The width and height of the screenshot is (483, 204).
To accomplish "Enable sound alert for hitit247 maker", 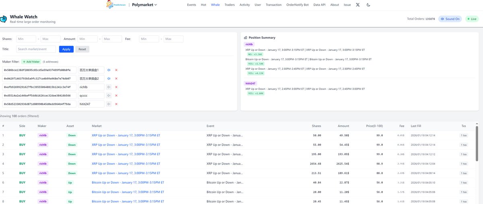I will point(109,104).
